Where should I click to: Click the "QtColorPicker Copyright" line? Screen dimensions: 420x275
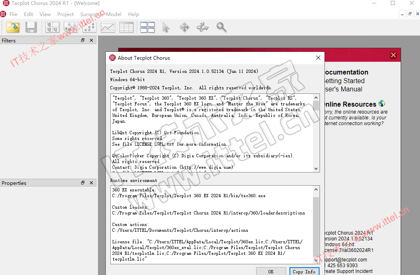203,156
